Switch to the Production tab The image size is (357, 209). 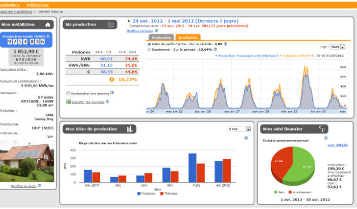[161, 37]
